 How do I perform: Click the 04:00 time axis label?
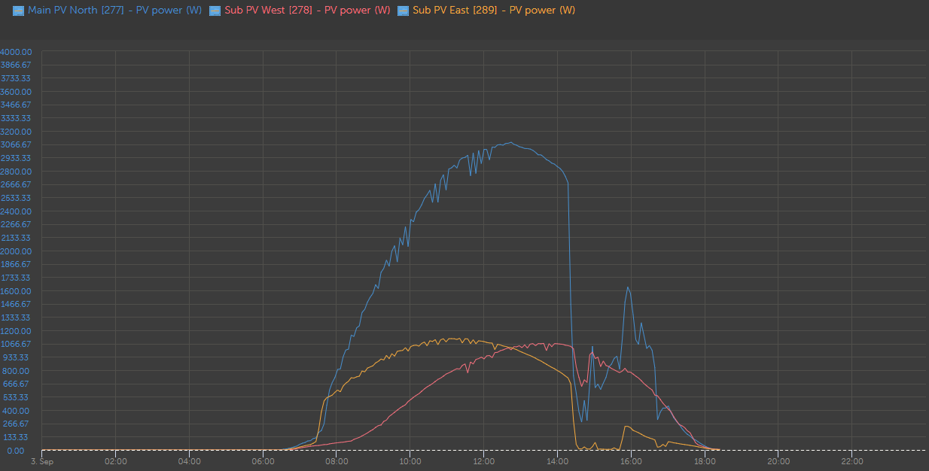[x=189, y=461]
